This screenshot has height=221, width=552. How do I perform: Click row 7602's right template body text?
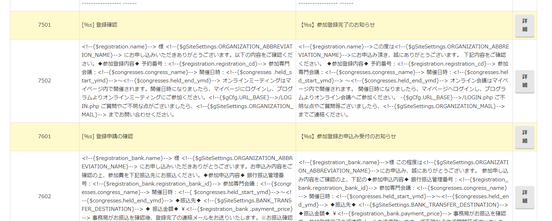click(403, 188)
